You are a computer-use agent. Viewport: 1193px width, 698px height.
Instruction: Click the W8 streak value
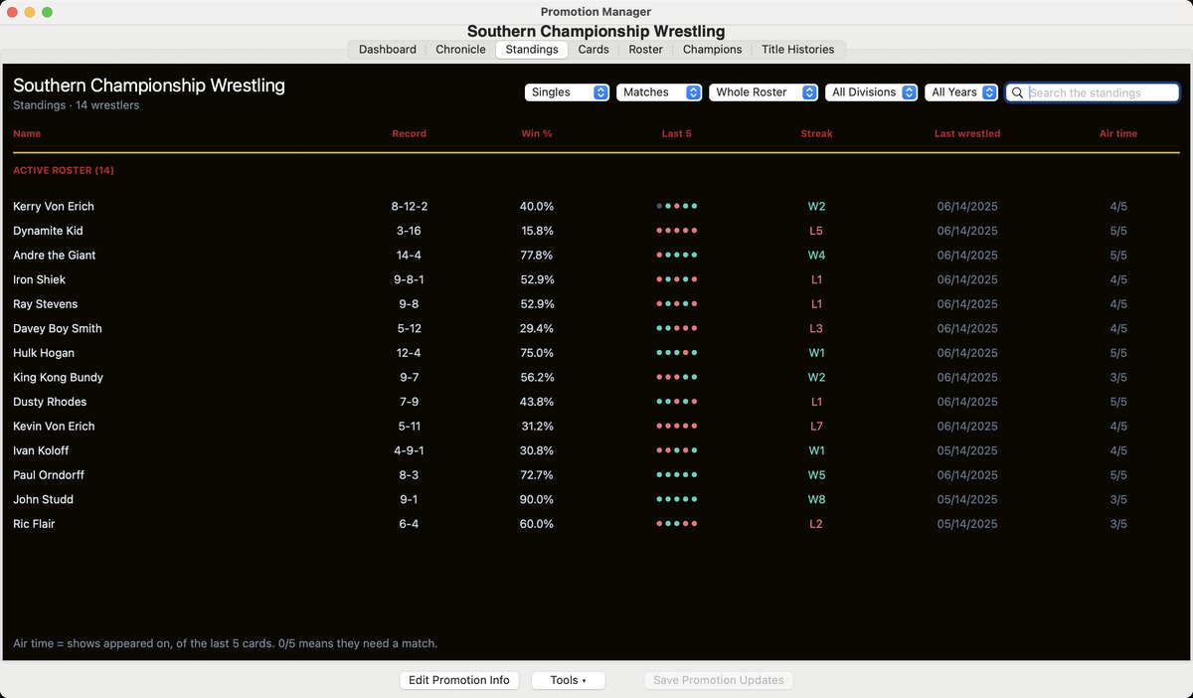coord(816,499)
